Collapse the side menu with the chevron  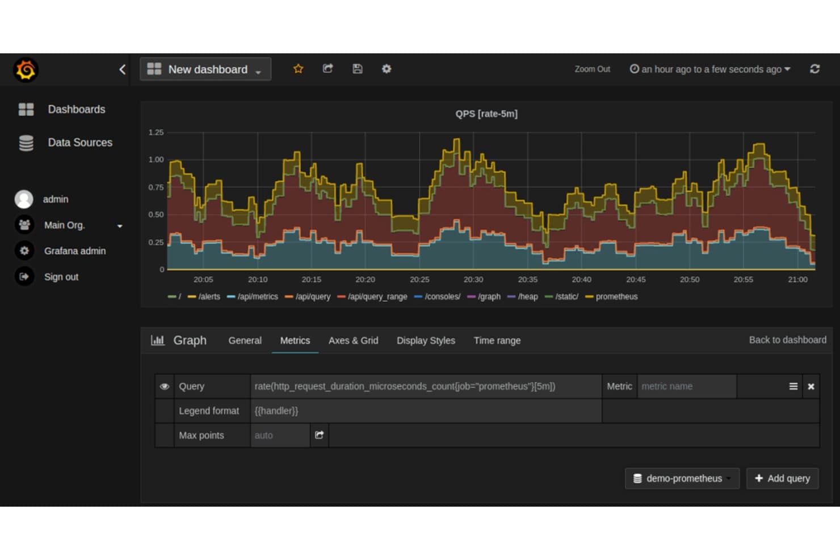point(122,69)
